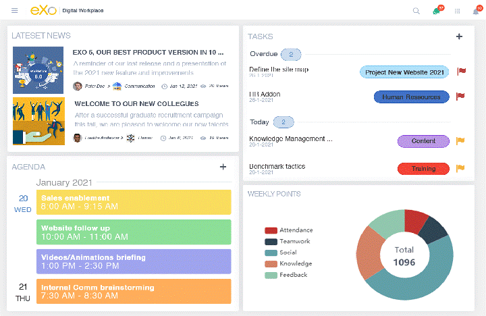This screenshot has width=486, height=316.
Task: Click the Project New Website 2021 tag
Action: point(404,72)
